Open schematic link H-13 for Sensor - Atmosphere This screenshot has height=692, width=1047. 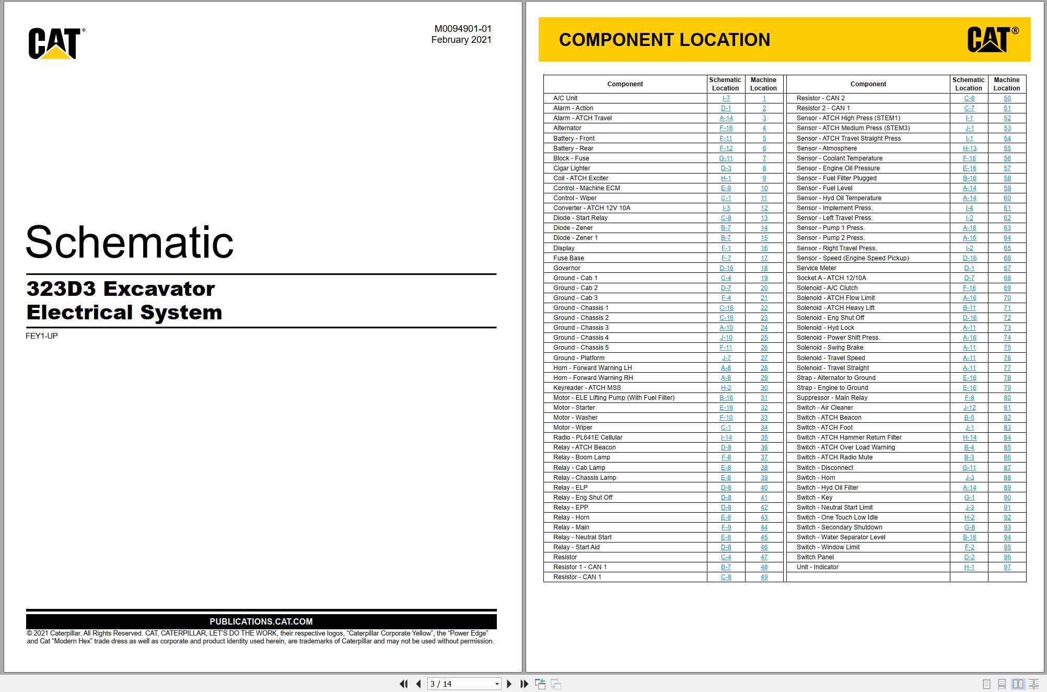coord(969,148)
